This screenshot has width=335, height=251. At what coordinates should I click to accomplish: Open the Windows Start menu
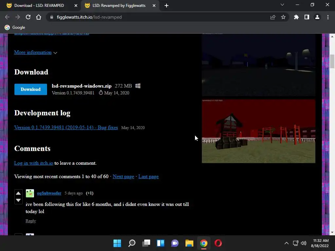point(117,243)
